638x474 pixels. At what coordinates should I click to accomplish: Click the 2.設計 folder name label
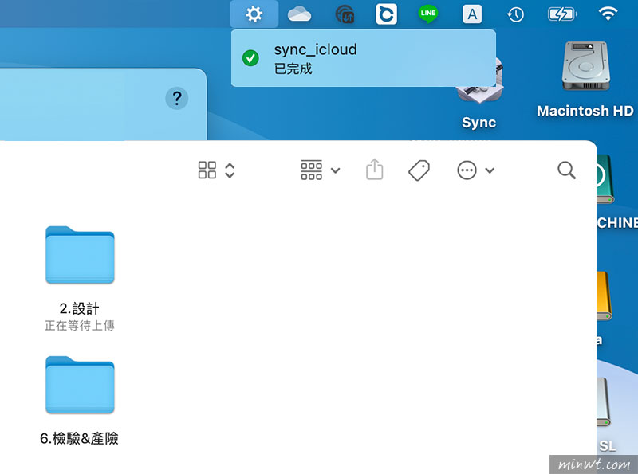point(79,308)
